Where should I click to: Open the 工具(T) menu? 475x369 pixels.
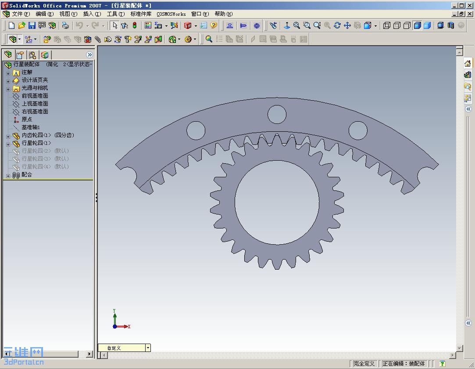(x=116, y=14)
